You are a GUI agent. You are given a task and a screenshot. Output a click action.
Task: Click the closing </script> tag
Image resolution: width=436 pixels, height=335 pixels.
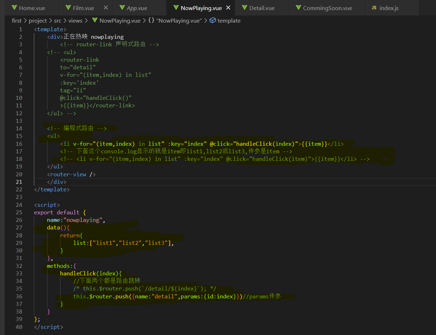pos(49,327)
